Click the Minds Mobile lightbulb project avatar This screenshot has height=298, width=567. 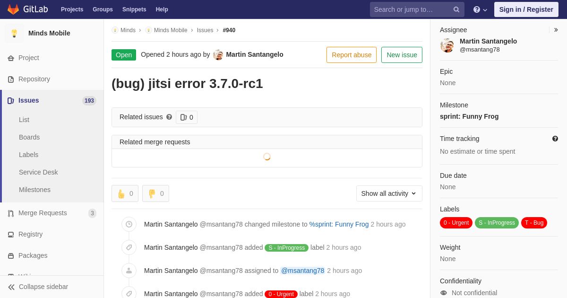pos(14,33)
